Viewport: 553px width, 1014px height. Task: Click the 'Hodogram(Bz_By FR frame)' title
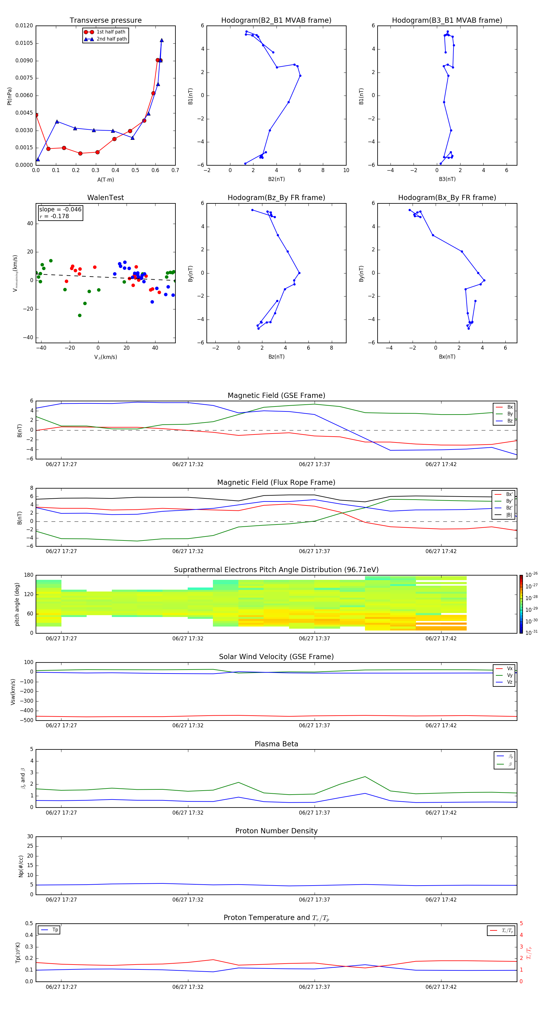[276, 198]
